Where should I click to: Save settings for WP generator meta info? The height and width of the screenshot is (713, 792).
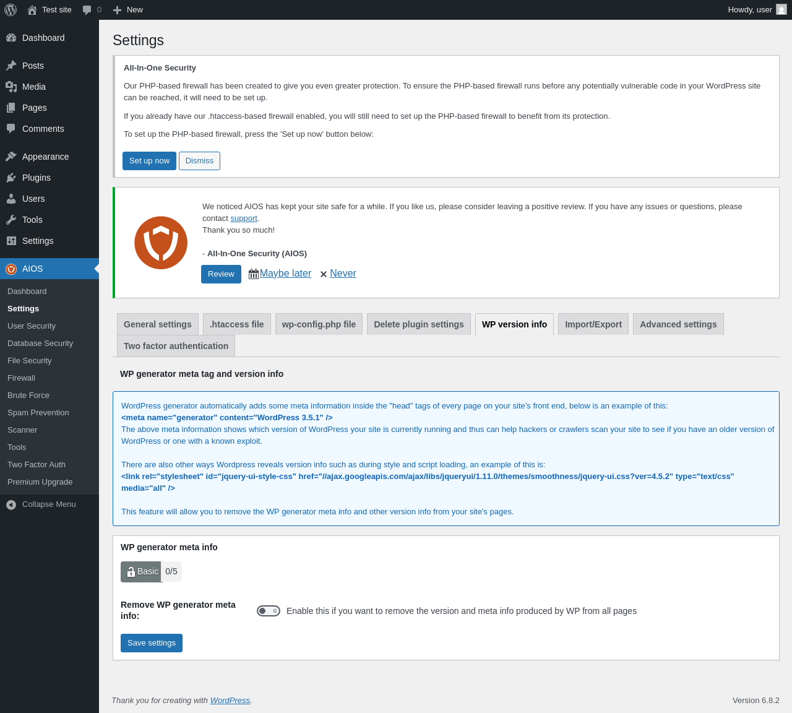point(152,643)
